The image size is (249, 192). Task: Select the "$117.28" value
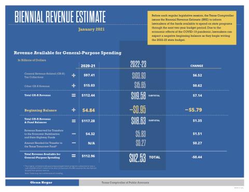[x=88, y=121]
